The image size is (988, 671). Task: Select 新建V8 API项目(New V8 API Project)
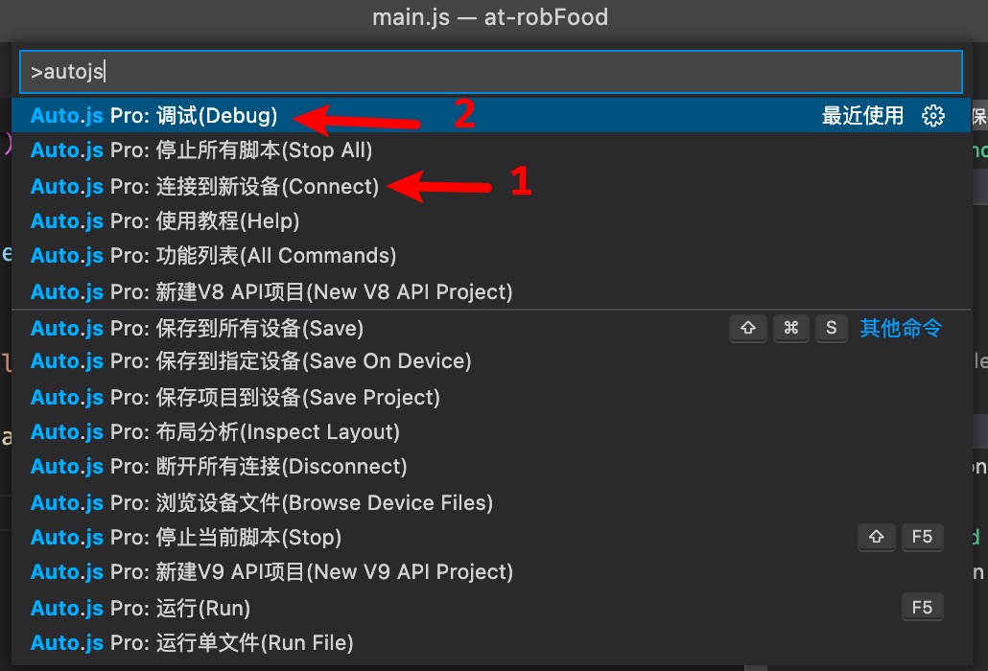[491, 290]
